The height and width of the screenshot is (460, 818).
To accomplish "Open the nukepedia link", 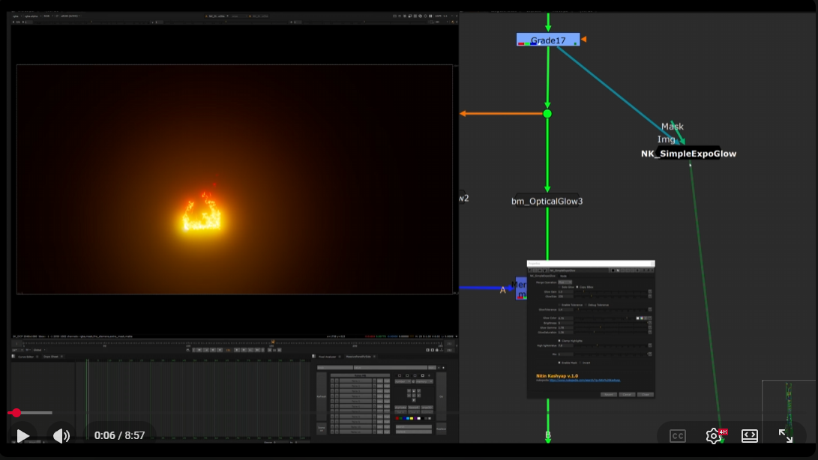I will [x=585, y=381].
